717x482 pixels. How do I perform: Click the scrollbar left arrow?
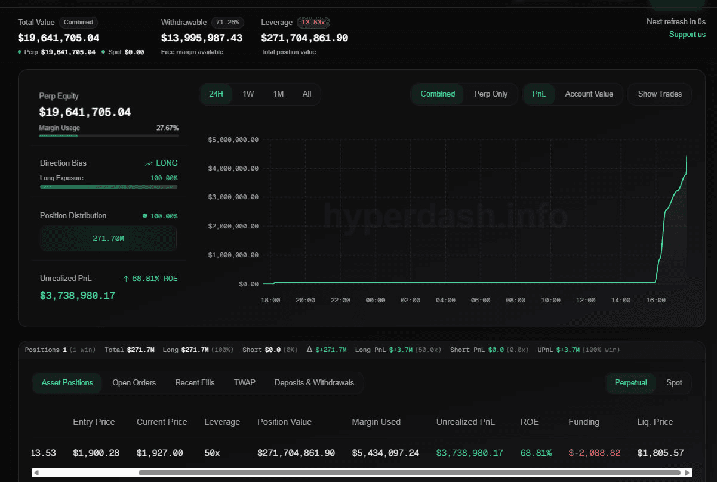(x=36, y=472)
